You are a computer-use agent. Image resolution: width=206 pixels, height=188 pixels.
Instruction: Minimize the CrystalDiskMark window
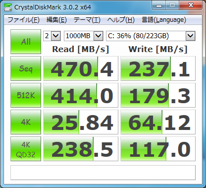(x=159, y=5)
